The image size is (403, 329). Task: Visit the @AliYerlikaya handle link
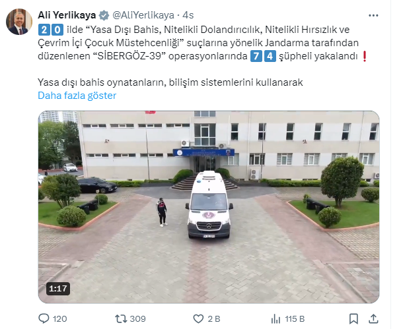pyautogui.click(x=143, y=15)
